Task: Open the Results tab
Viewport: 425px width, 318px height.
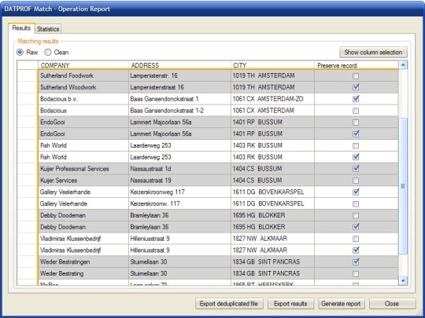Action: click(x=21, y=28)
